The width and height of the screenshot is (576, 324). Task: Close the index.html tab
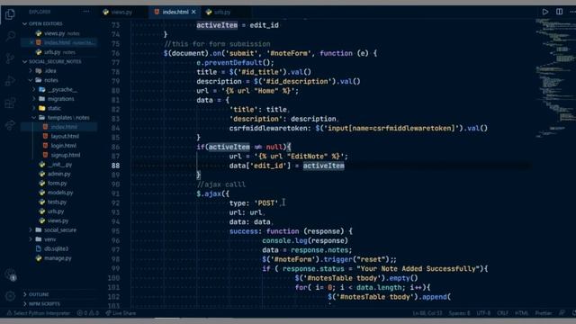pos(193,12)
